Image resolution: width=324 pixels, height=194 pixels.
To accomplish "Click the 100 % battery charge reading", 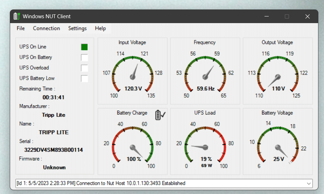I will (134, 159).
